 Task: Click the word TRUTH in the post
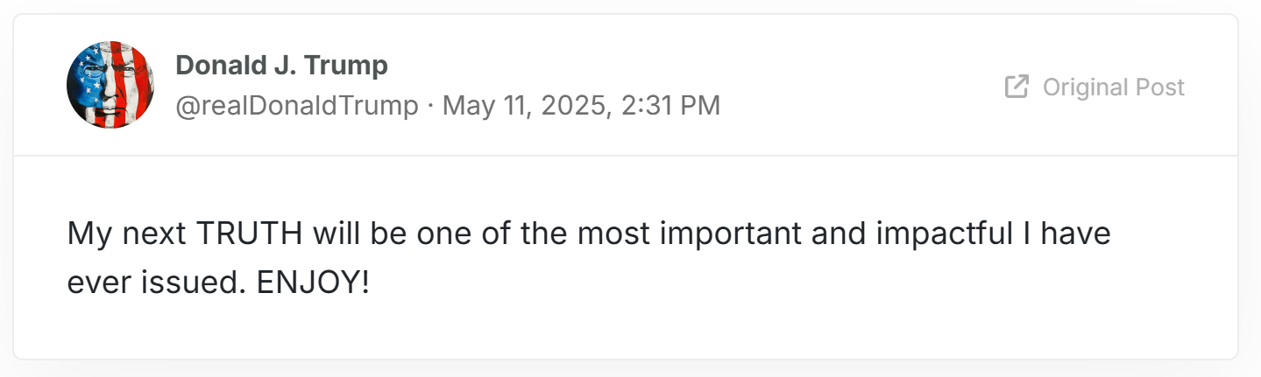coord(250,234)
